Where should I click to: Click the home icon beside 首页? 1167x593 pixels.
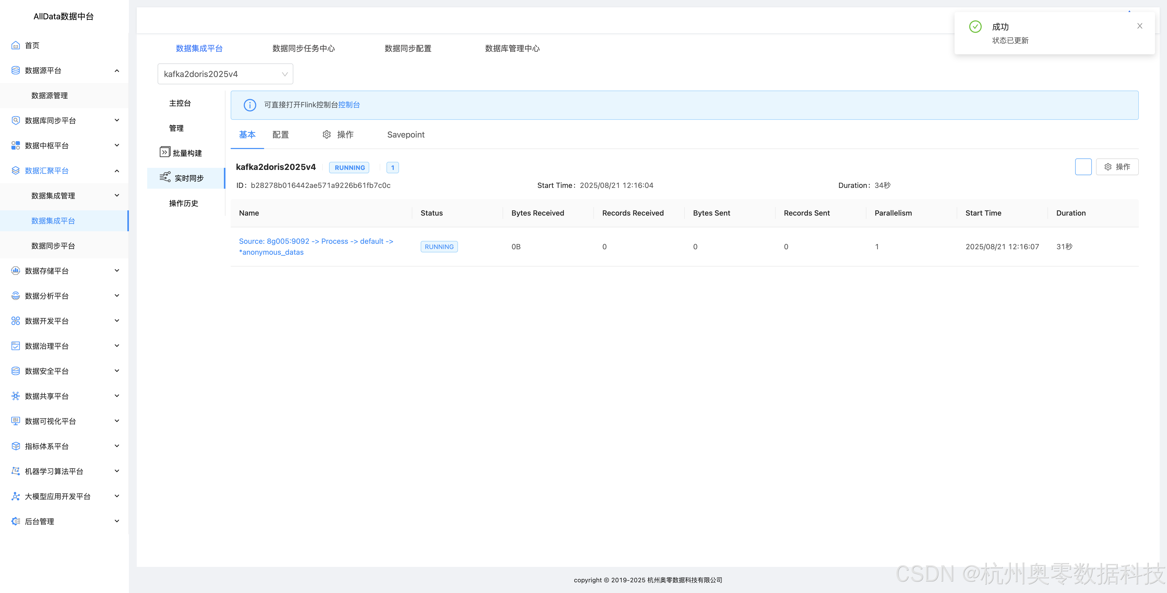pyautogui.click(x=15, y=45)
